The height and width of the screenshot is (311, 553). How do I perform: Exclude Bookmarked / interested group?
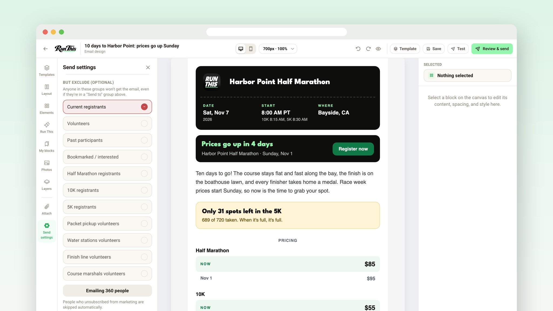[107, 157]
